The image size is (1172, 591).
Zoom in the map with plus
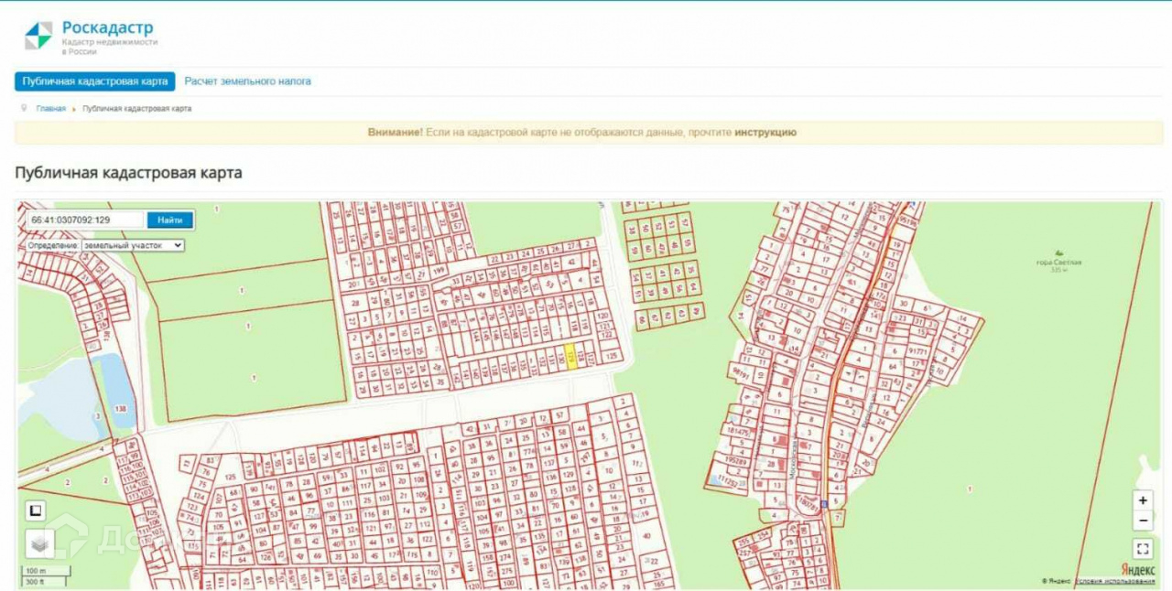coord(1143,500)
